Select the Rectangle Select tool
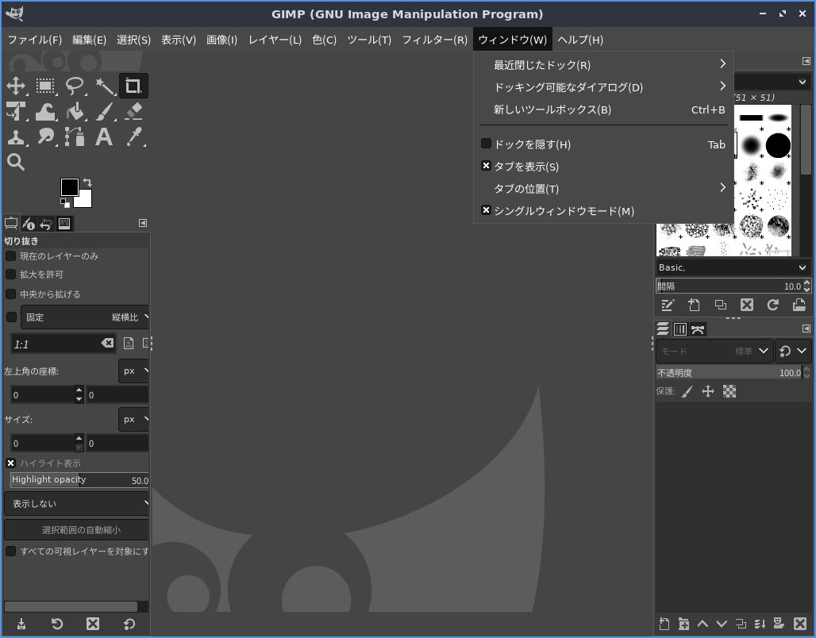 45,86
